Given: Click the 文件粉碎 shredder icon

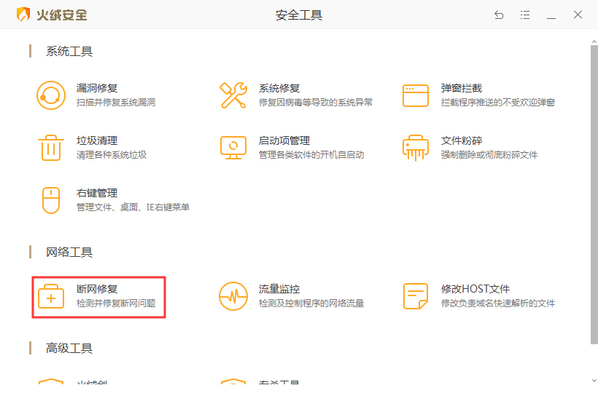Looking at the screenshot, I should 416,148.
